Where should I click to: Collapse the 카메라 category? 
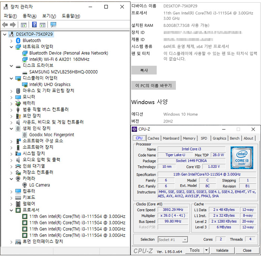pos(11,179)
